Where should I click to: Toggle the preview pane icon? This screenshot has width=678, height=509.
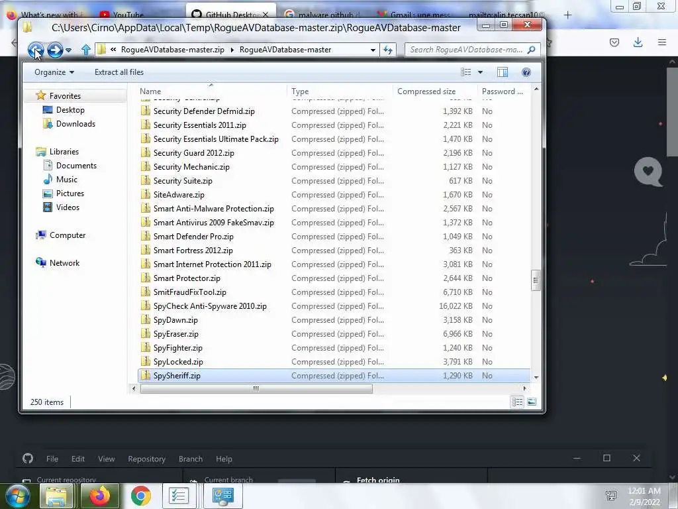pyautogui.click(x=503, y=72)
